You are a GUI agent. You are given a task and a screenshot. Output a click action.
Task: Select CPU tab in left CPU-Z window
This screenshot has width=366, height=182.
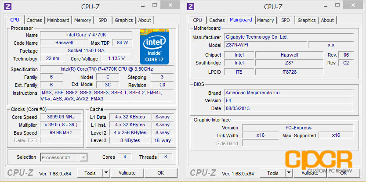(14, 20)
